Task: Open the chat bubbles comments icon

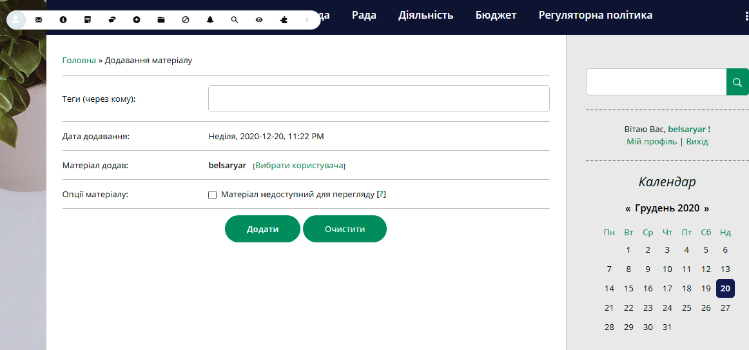Action: (x=112, y=20)
